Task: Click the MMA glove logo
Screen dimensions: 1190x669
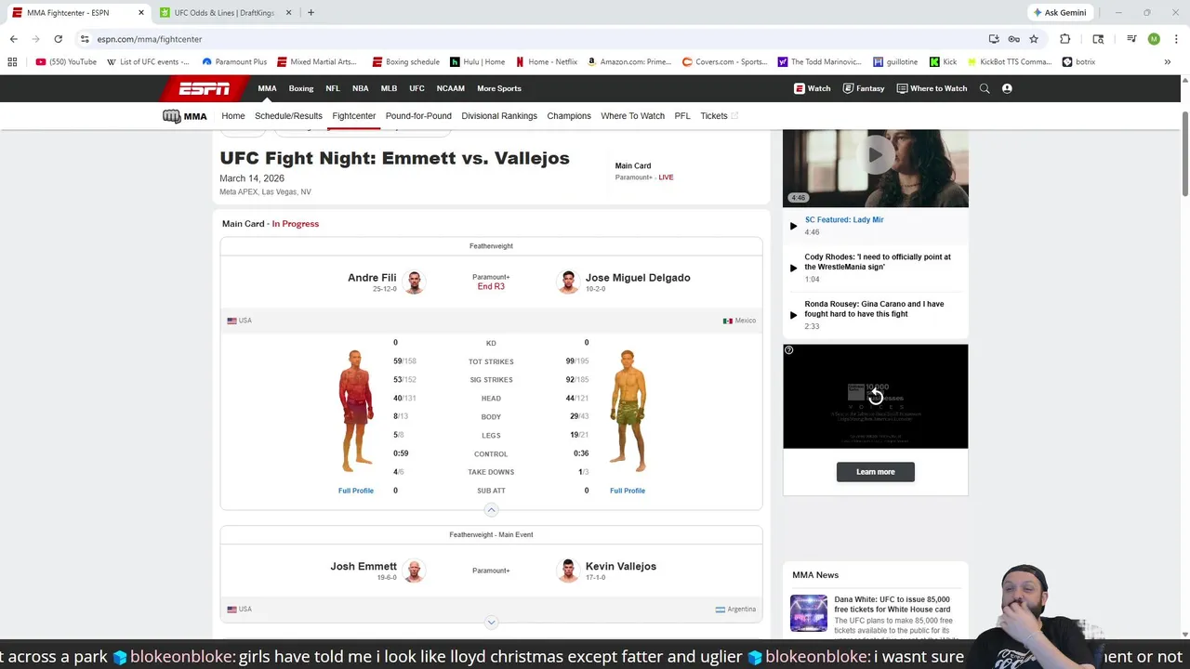Action: tap(184, 116)
